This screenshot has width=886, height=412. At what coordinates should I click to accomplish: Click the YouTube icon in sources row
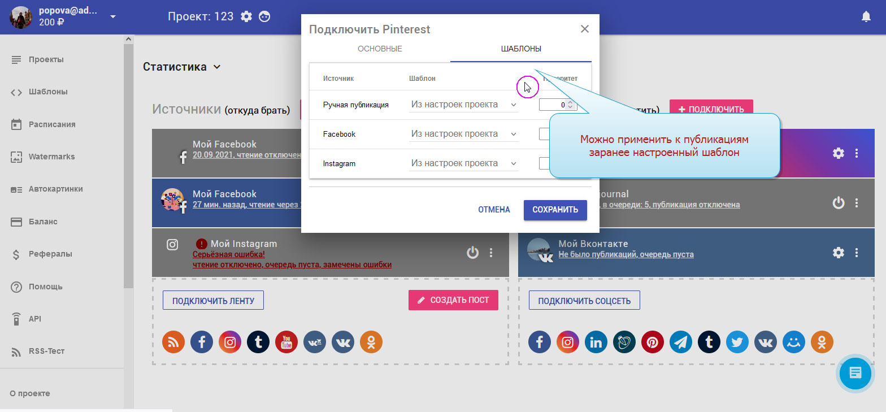point(286,342)
